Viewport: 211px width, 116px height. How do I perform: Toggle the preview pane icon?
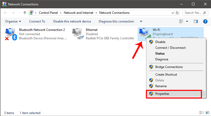point(196,21)
